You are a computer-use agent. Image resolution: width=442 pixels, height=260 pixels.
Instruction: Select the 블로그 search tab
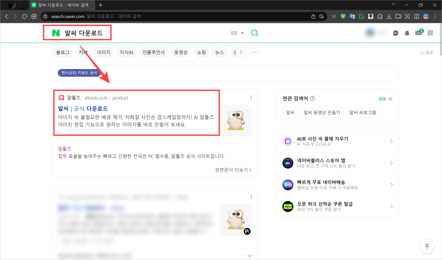pyautogui.click(x=63, y=53)
